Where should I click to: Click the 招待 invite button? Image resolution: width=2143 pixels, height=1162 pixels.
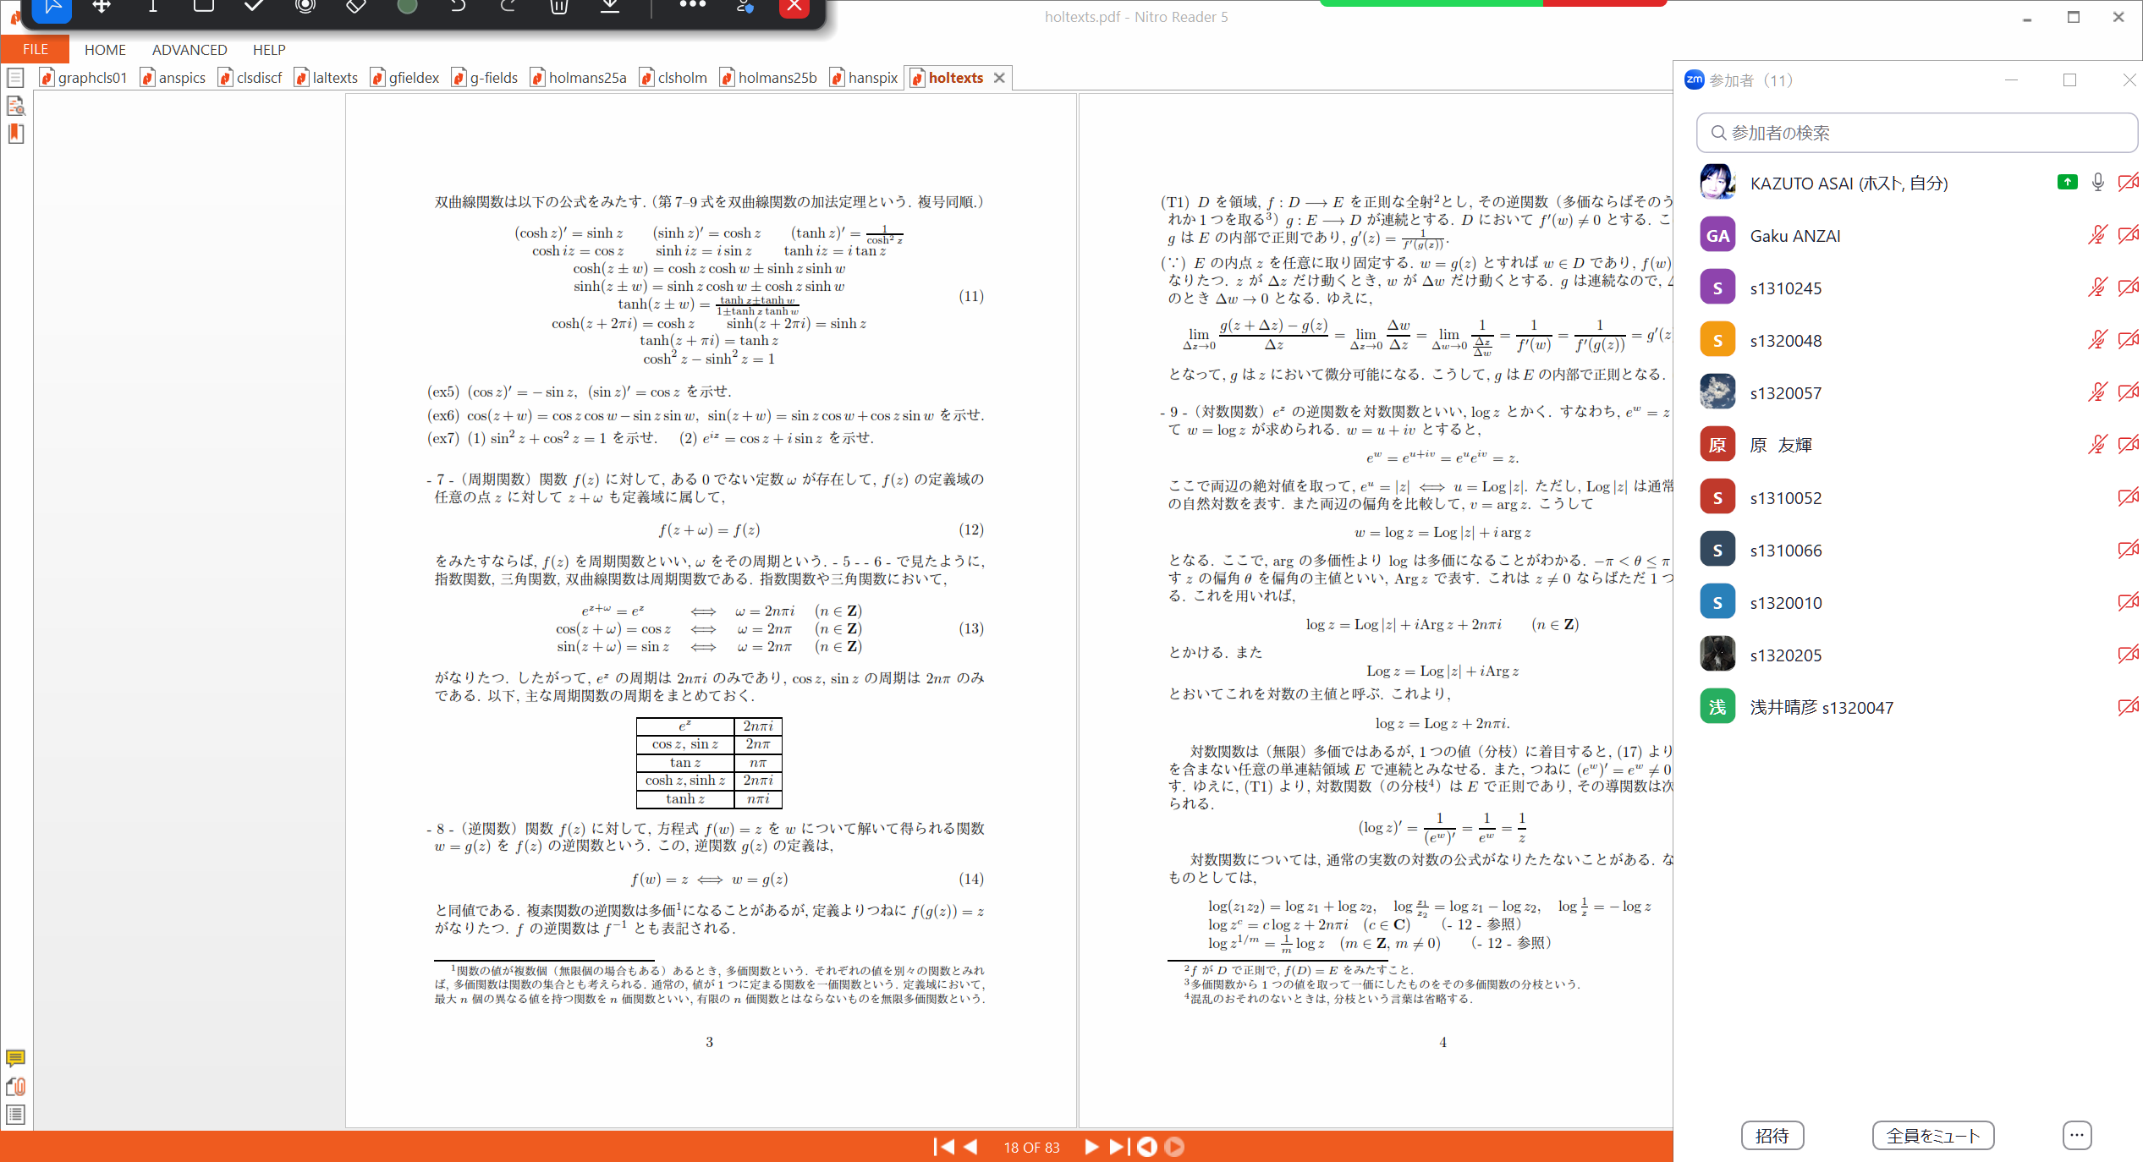(x=1772, y=1135)
